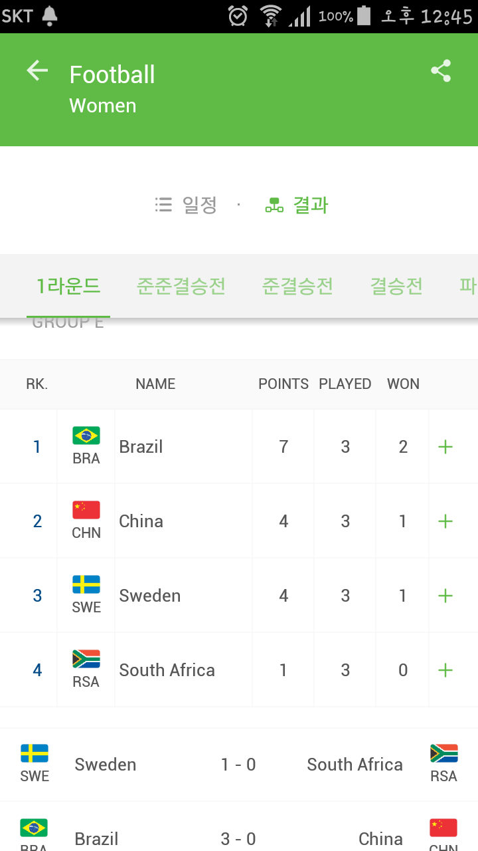478x851 pixels.
Task: Switch to 준준결승전 tab
Action: pos(181,287)
